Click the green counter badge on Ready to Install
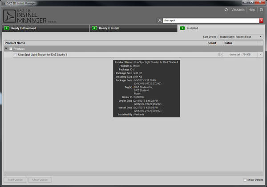This screenshot has height=187, width=267. coord(94,28)
